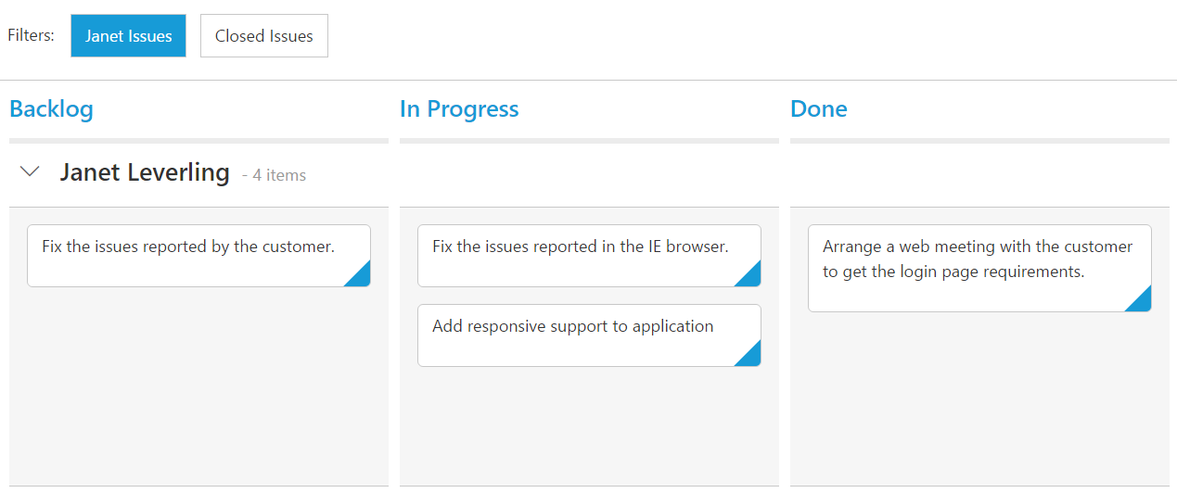The image size is (1177, 493).
Task: Select the In Progress column header
Action: (x=459, y=109)
